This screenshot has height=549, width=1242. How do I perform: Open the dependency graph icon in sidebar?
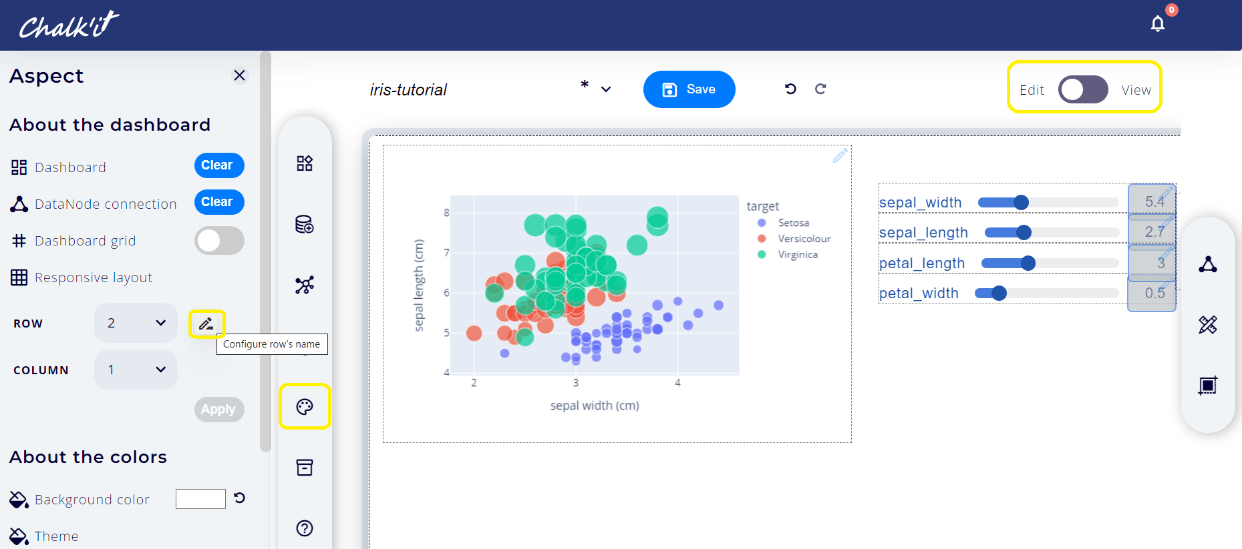point(305,285)
